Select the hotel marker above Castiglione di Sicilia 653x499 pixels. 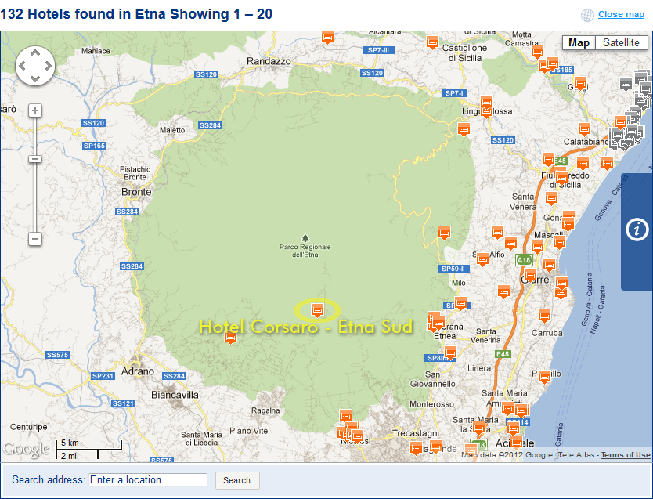tap(432, 42)
